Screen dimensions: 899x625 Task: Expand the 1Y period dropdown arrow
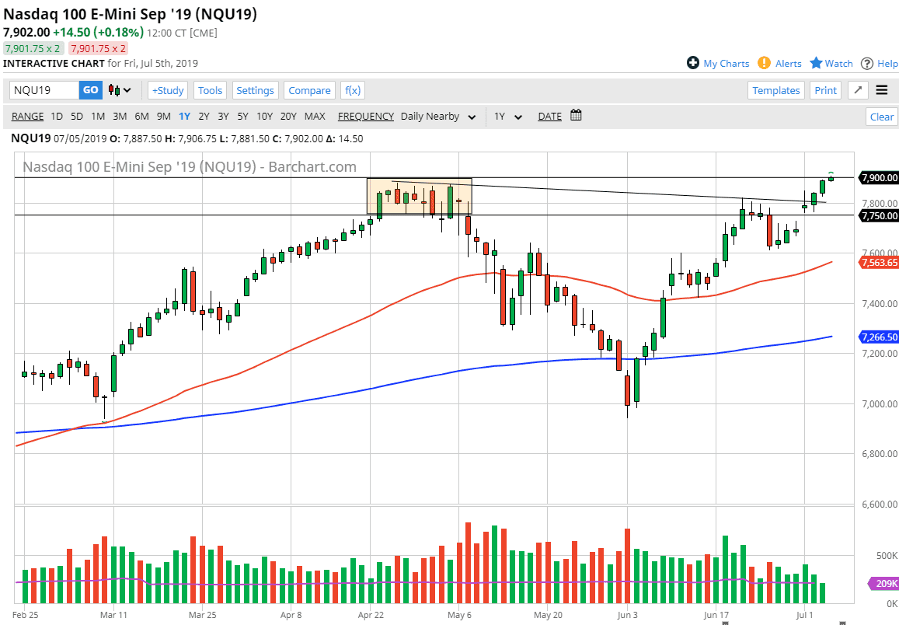(518, 117)
